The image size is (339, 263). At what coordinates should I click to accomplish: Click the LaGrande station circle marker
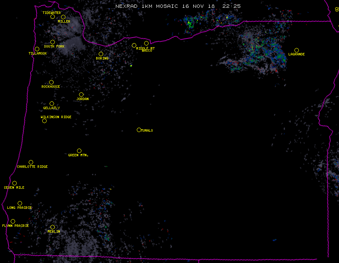(x=296, y=50)
